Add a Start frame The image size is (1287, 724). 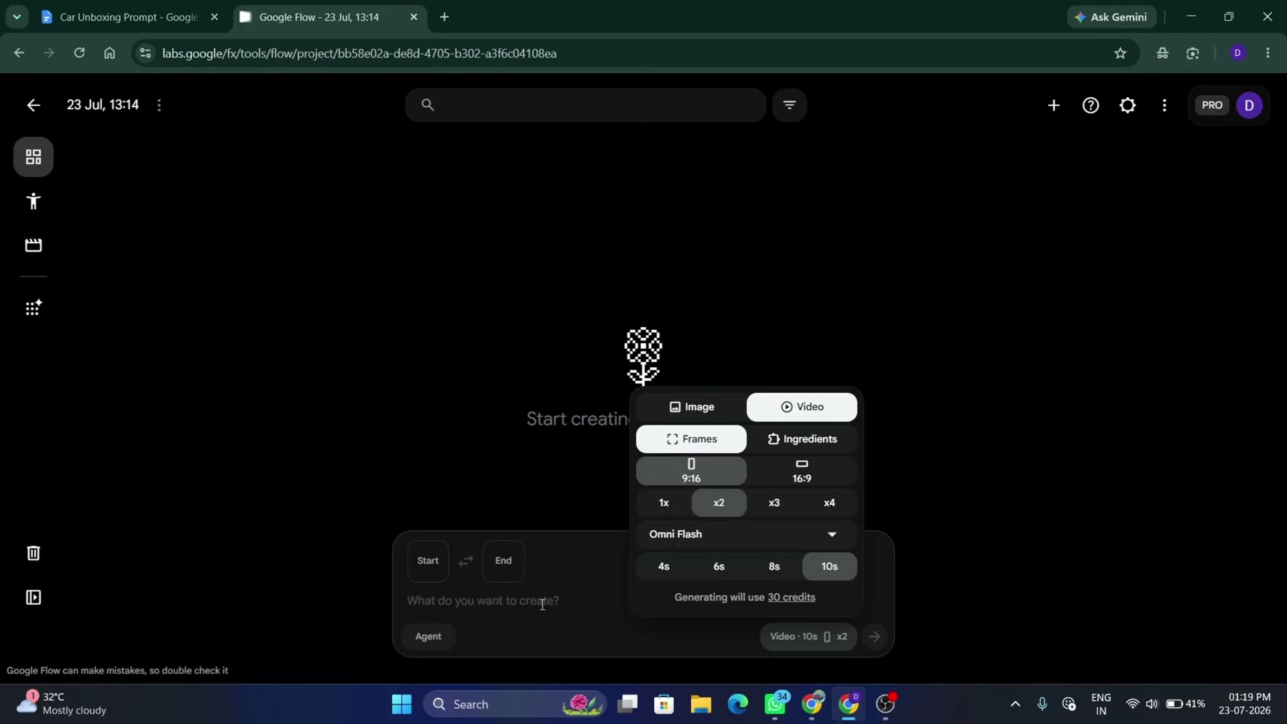pyautogui.click(x=428, y=561)
